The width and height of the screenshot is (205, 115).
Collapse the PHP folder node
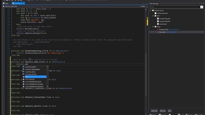[x=153, y=16]
